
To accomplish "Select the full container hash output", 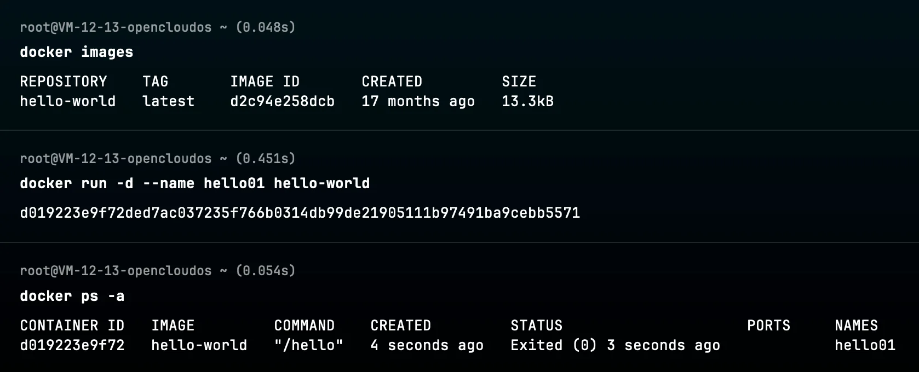I will coord(300,213).
